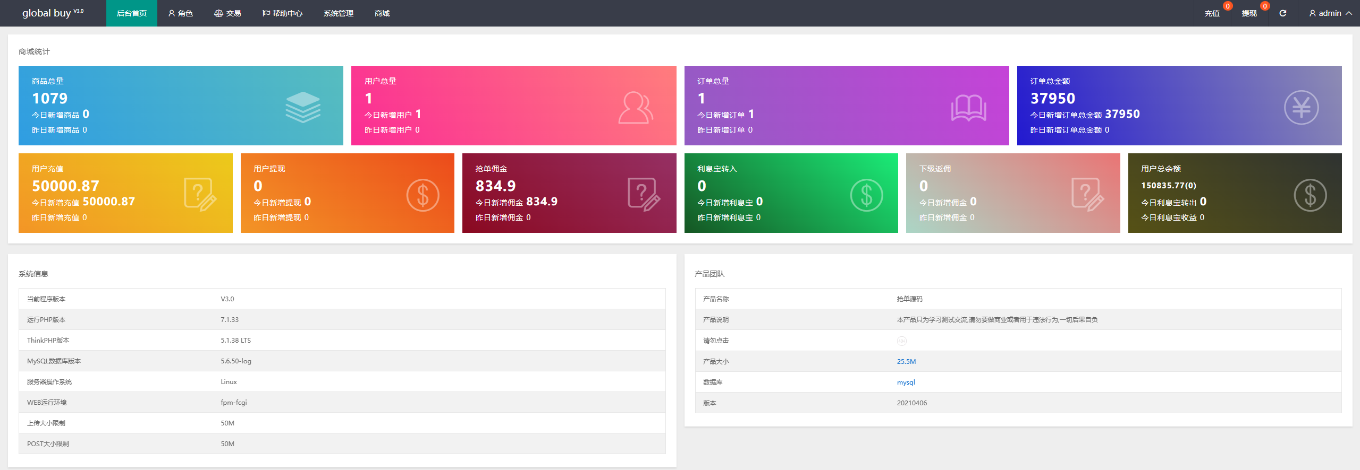Viewport: 1360px width, 470px height.
Task: Expand the admin user dropdown
Action: point(1330,13)
